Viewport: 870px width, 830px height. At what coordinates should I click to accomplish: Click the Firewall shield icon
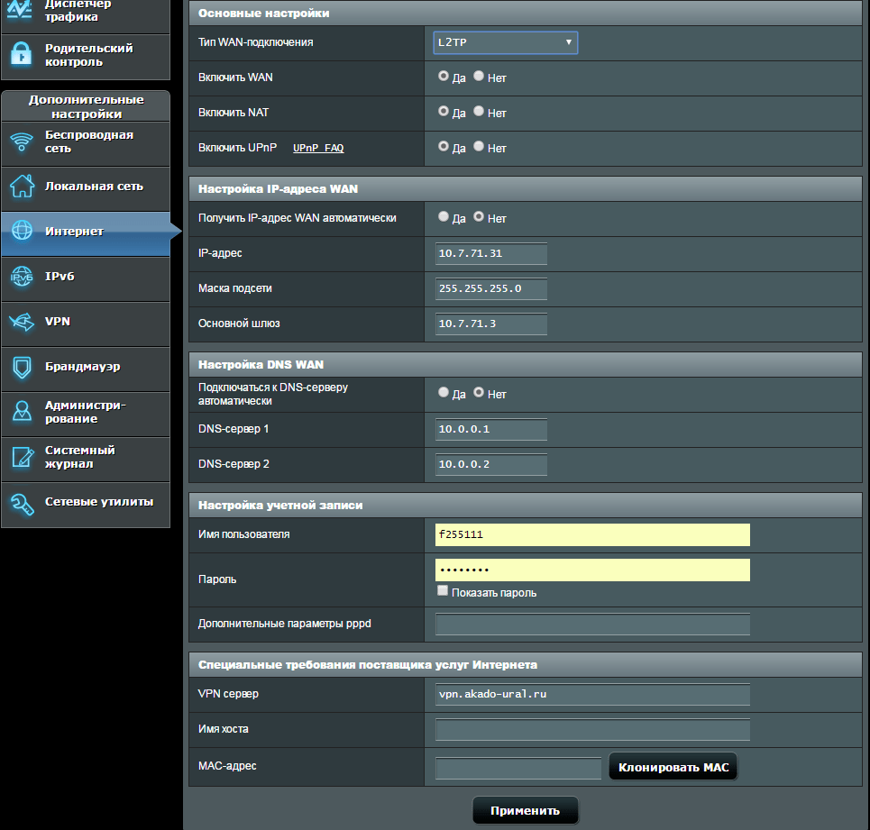pyautogui.click(x=22, y=367)
